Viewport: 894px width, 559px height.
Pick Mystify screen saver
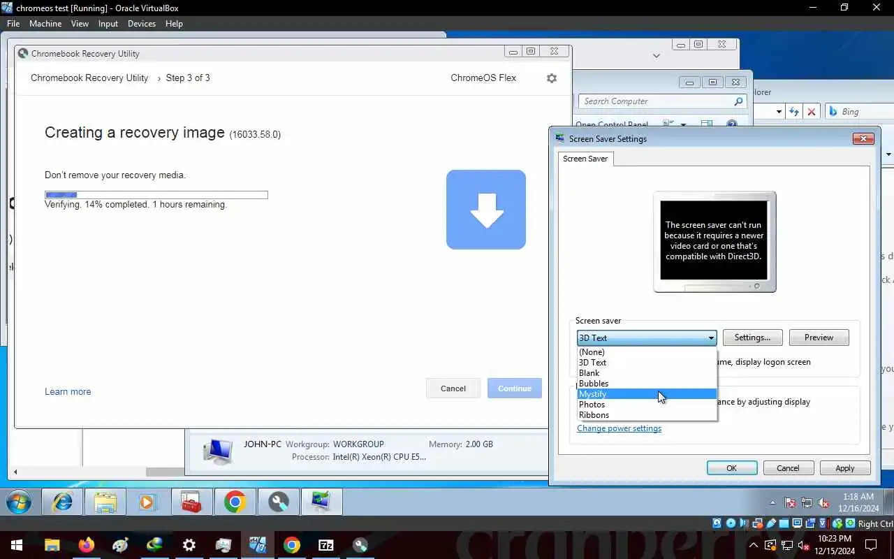tap(647, 394)
